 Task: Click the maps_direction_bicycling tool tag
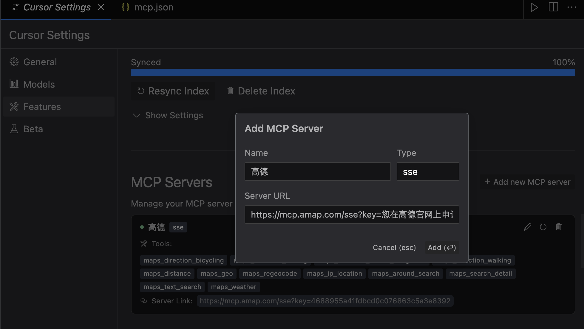coord(184,260)
